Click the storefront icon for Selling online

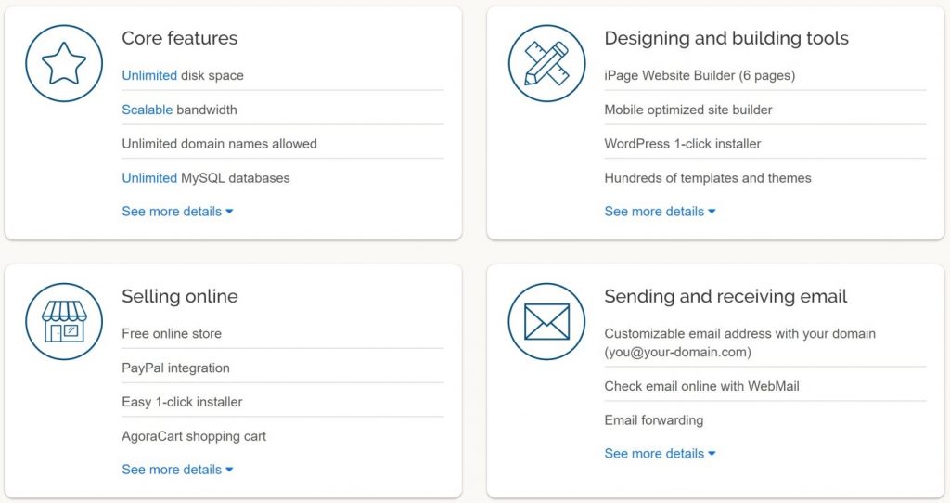[x=64, y=321]
